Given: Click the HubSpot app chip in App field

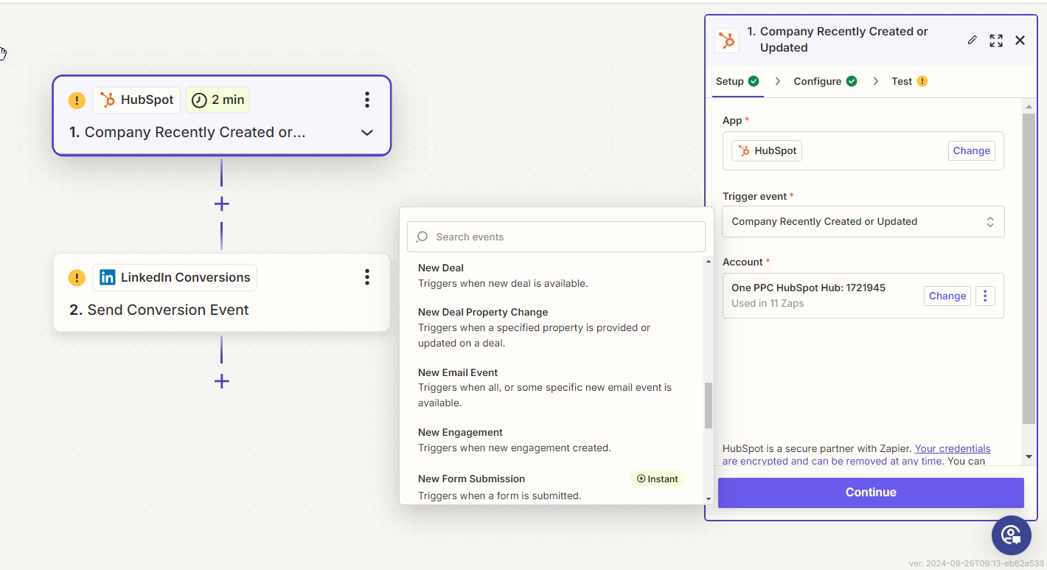Looking at the screenshot, I should pos(767,150).
